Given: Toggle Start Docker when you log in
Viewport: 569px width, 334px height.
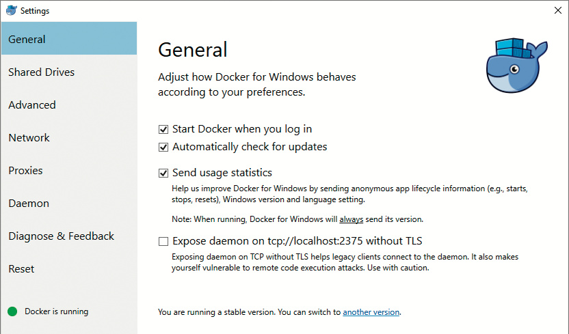Looking at the screenshot, I should click(163, 129).
